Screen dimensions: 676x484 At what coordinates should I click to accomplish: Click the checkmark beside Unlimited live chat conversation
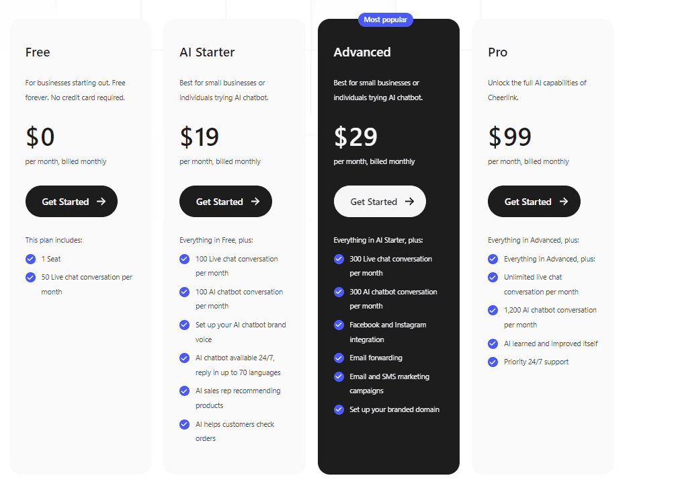point(493,277)
